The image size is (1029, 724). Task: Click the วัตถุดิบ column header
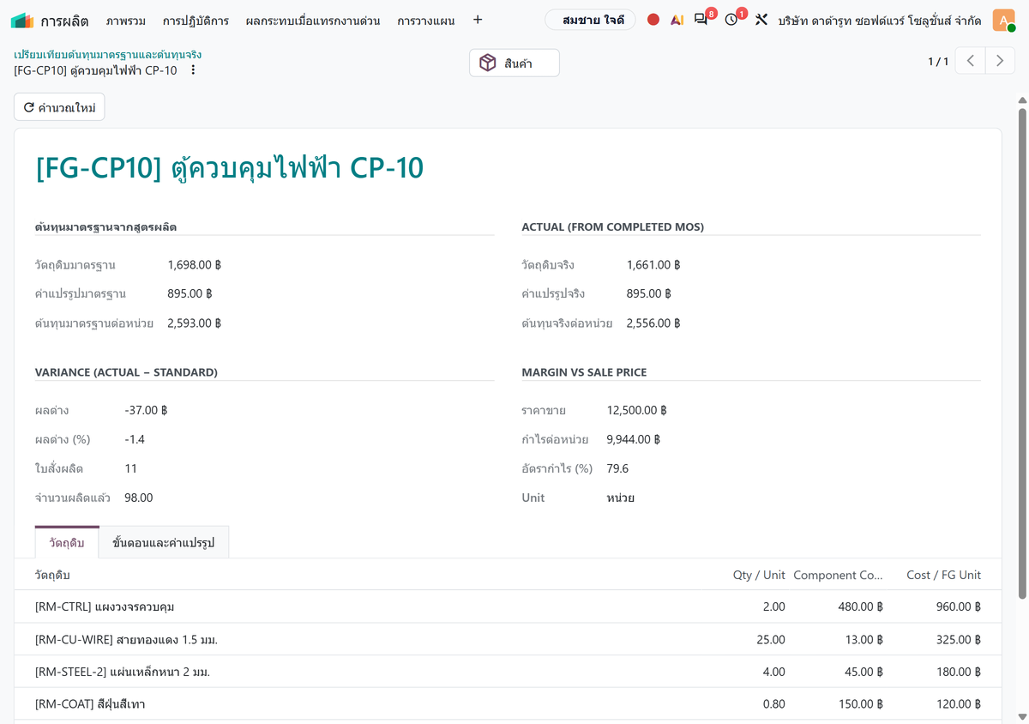[x=52, y=575]
